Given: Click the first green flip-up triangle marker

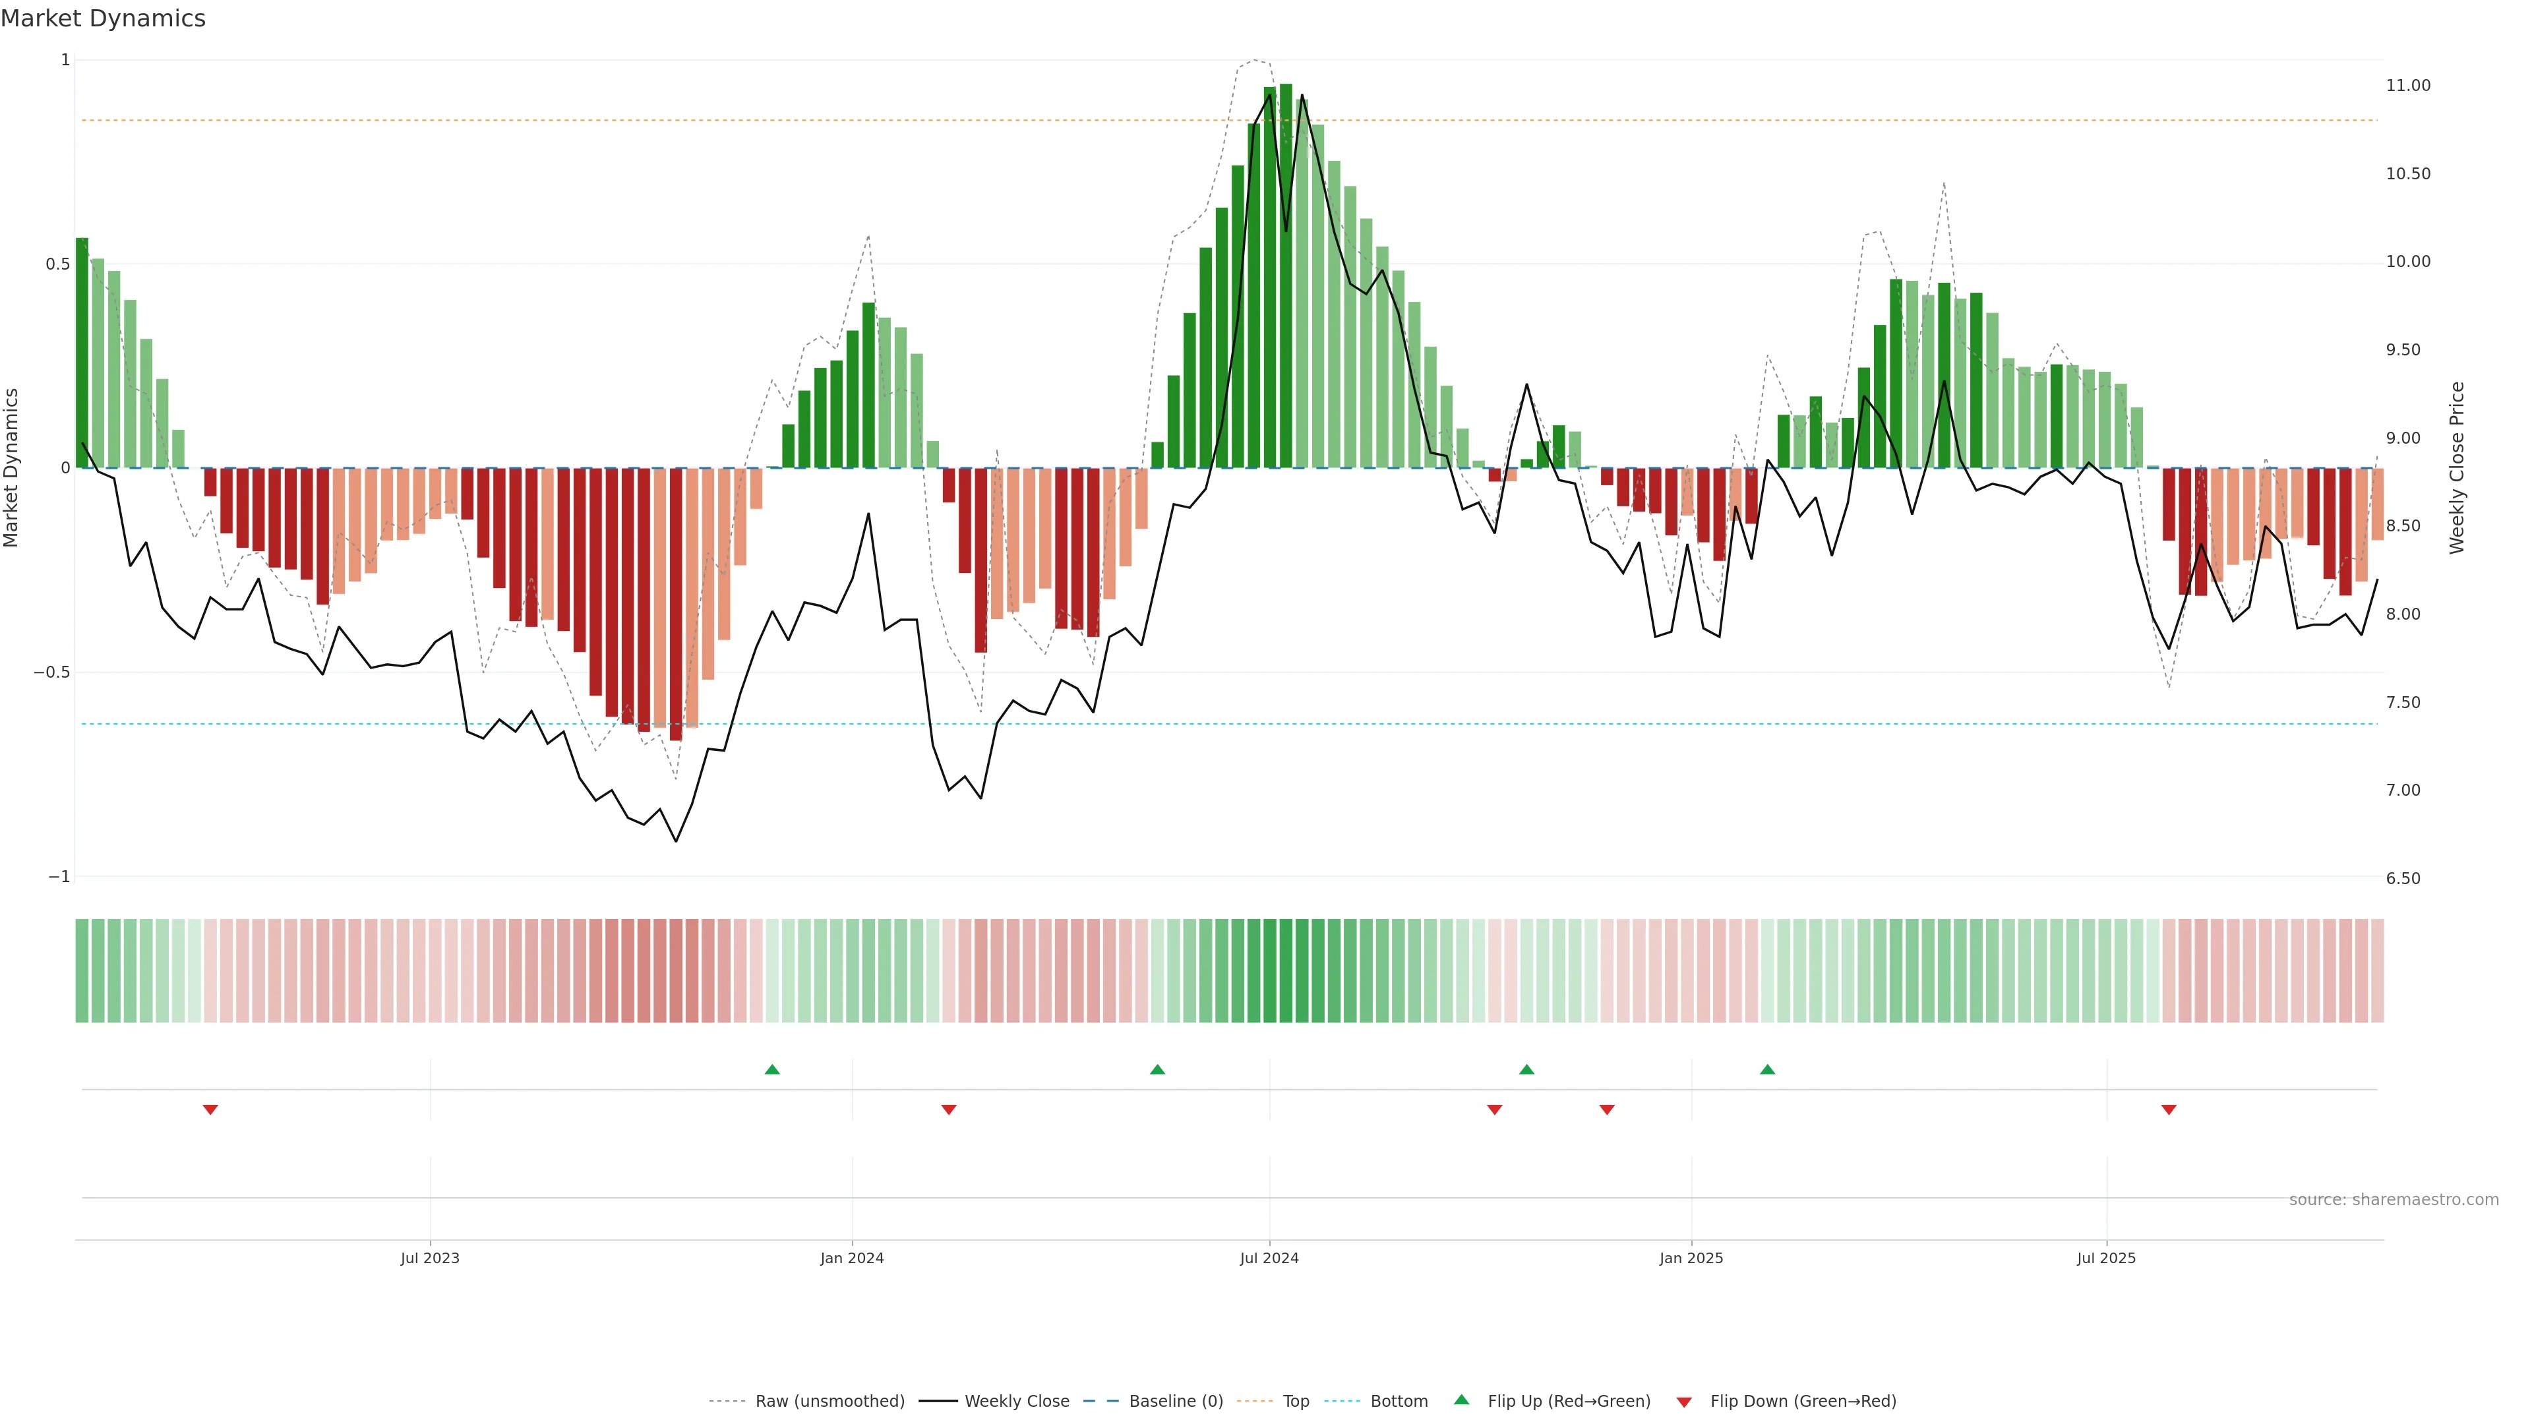Looking at the screenshot, I should coord(771,1069).
